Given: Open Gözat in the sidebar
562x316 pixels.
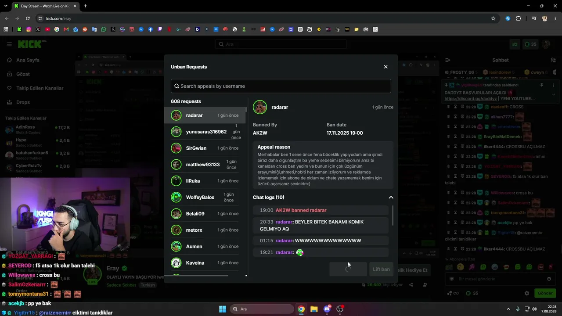Looking at the screenshot, I should pos(23,74).
